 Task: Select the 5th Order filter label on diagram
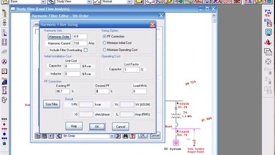click(196, 149)
